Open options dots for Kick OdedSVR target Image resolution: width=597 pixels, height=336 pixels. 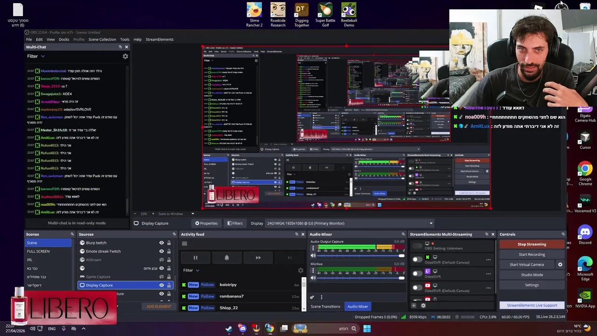[x=488, y=260]
